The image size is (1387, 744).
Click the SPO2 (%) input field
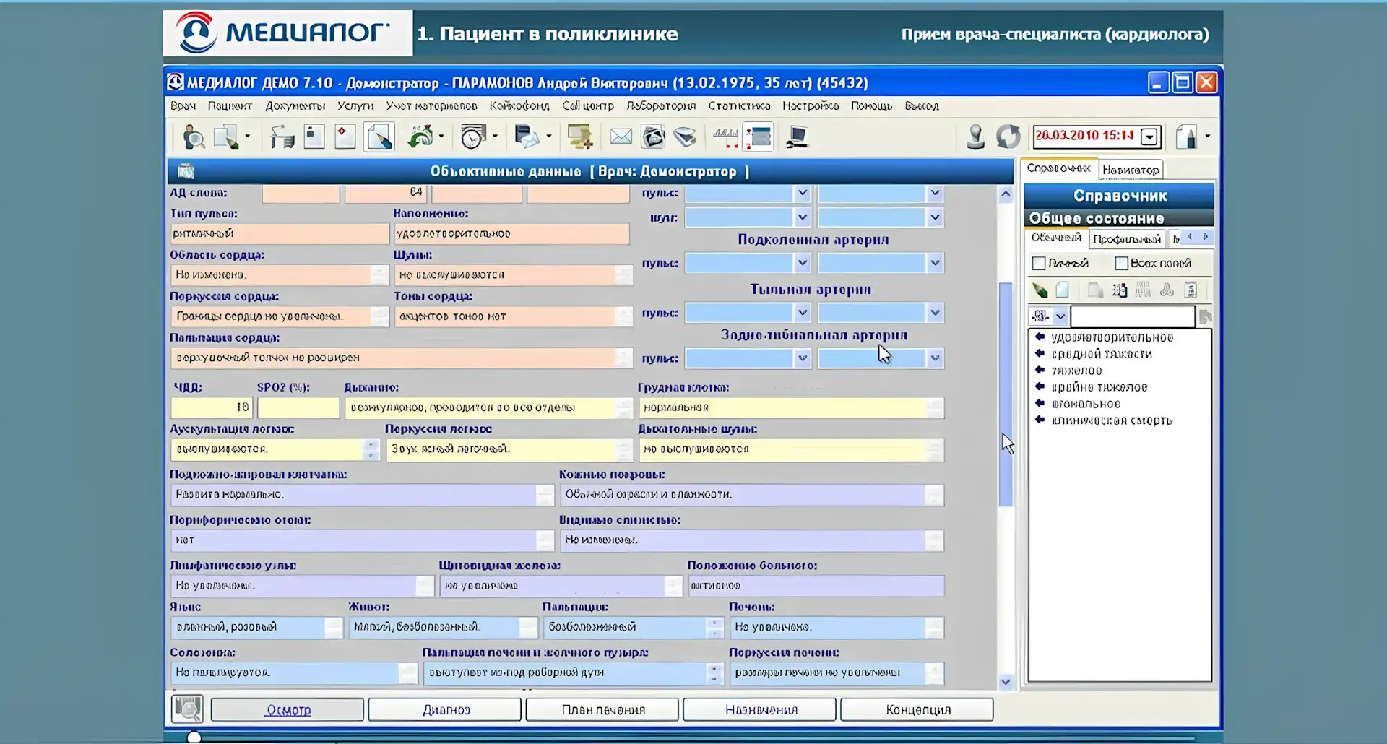[298, 407]
